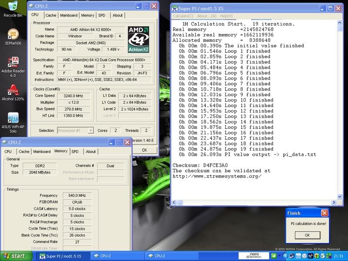Screen dimensions: 348x261
Task: Open the ASUS WiFi-AP Solo shortcut
Action: [13, 123]
